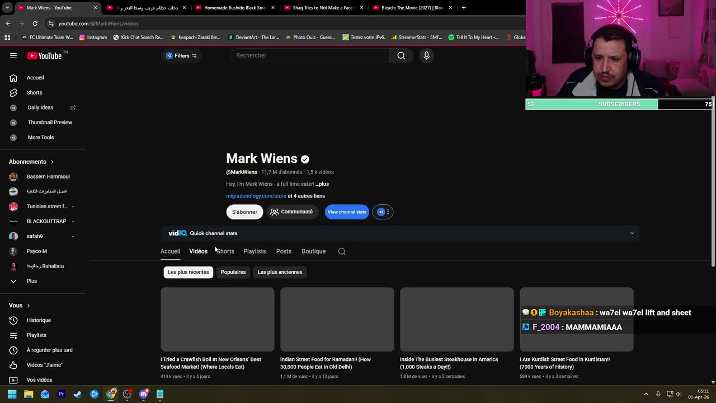Switch to channel Boutique tab
716x403 pixels.
(313, 251)
